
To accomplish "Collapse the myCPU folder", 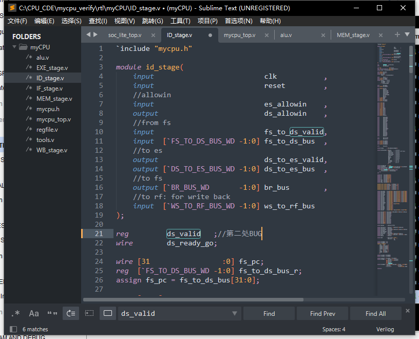I will tap(14, 47).
